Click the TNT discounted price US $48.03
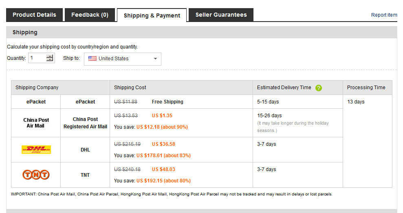Image resolution: width=403 pixels, height=213 pixels. coord(163,169)
